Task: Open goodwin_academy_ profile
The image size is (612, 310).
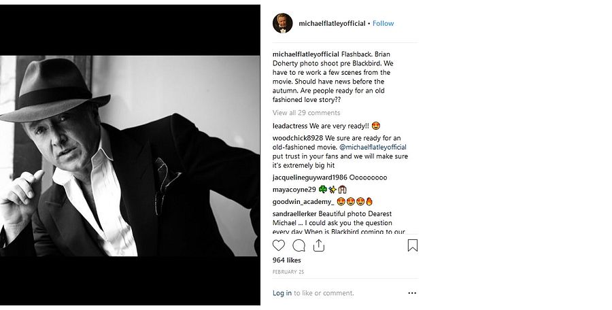Action: pyautogui.click(x=303, y=202)
